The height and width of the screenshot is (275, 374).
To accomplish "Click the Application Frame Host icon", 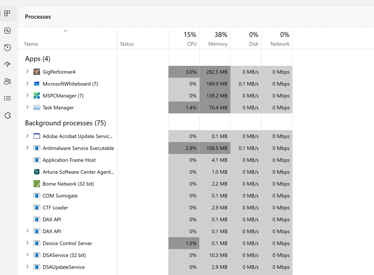I will 36,160.
